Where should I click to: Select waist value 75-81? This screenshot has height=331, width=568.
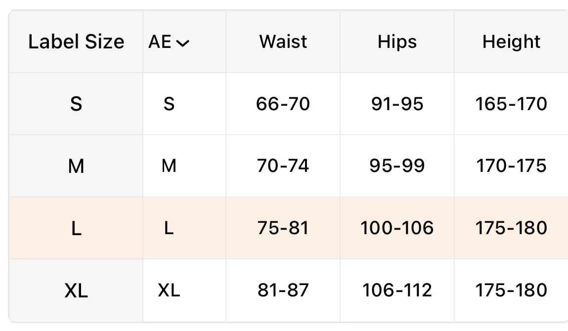(x=283, y=228)
